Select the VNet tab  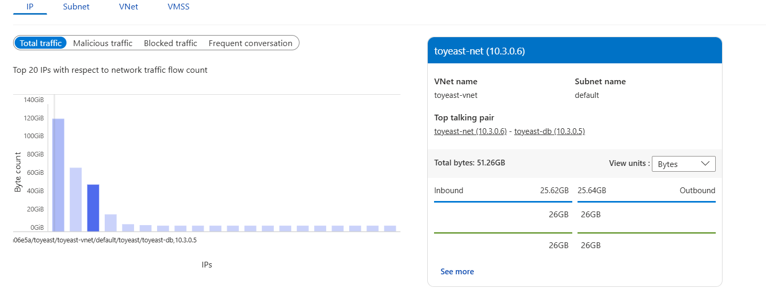click(x=128, y=7)
